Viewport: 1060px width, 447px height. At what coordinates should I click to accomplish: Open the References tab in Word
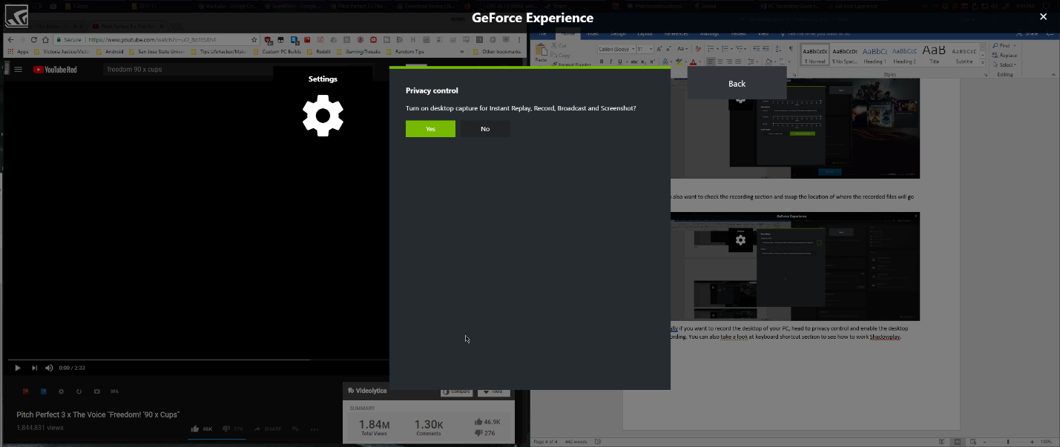click(676, 33)
